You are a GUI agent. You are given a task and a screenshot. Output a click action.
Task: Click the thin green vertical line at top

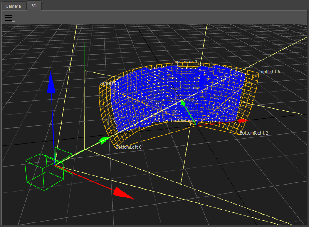point(85,46)
